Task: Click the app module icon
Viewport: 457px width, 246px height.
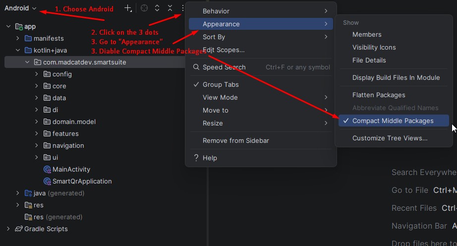Action: coord(19,27)
